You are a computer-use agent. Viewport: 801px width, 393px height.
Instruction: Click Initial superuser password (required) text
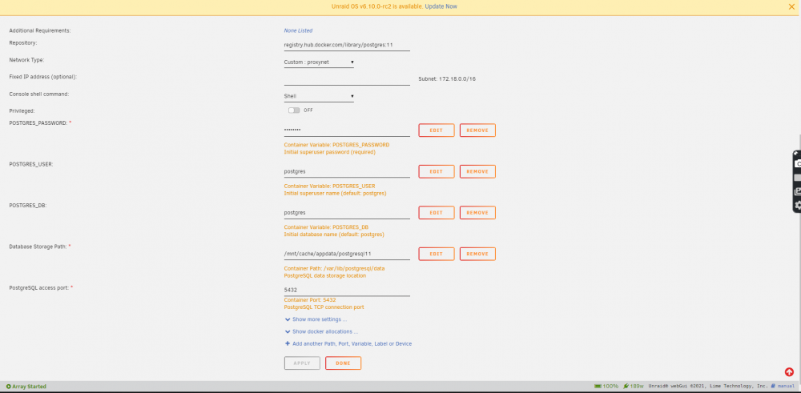click(330, 152)
